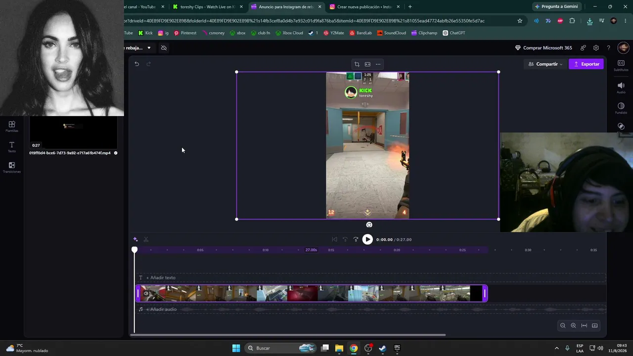Zoom out the timeline

(563, 325)
